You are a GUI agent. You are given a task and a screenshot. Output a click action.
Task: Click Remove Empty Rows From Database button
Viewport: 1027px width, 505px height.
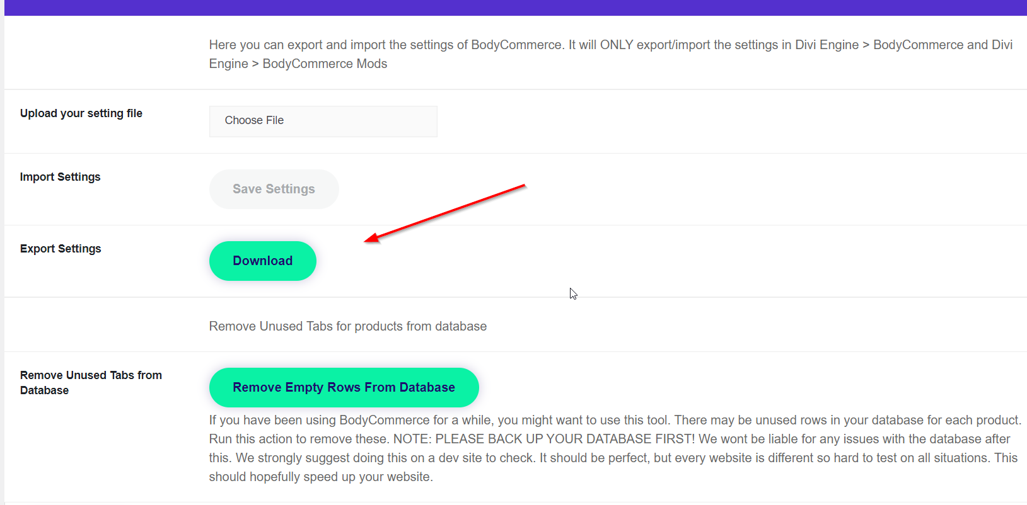(x=344, y=387)
